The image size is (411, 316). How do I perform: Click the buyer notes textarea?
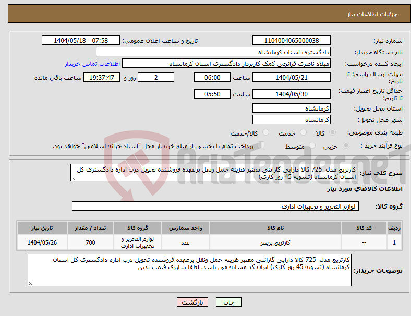pyautogui.click(x=189, y=270)
